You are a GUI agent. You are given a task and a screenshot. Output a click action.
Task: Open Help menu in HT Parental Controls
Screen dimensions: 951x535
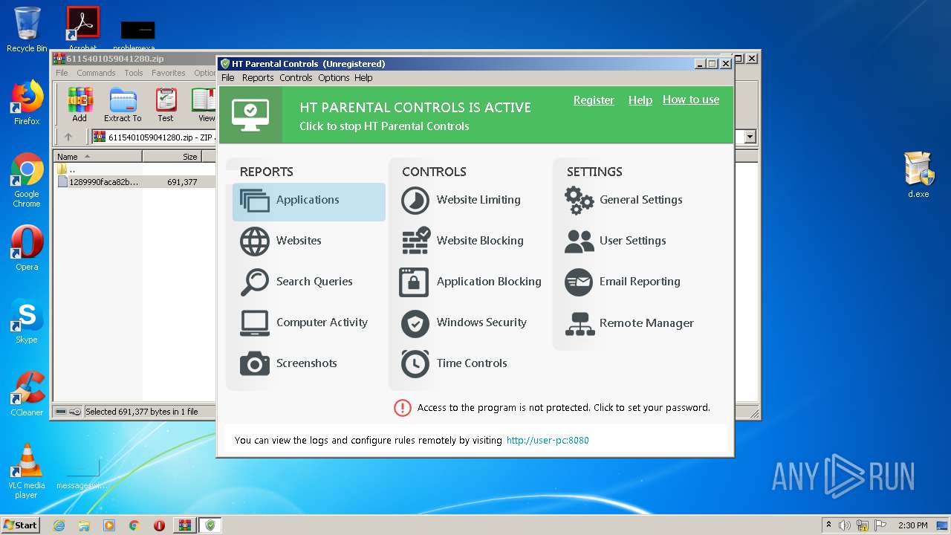363,77
